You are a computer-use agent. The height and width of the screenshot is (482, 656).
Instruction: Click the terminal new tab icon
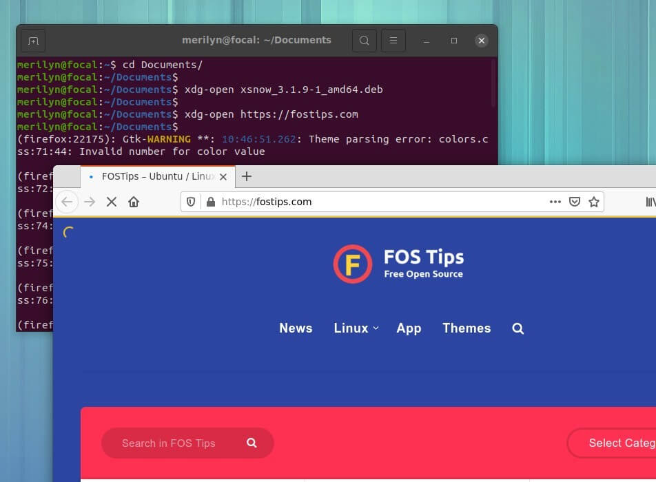point(33,41)
